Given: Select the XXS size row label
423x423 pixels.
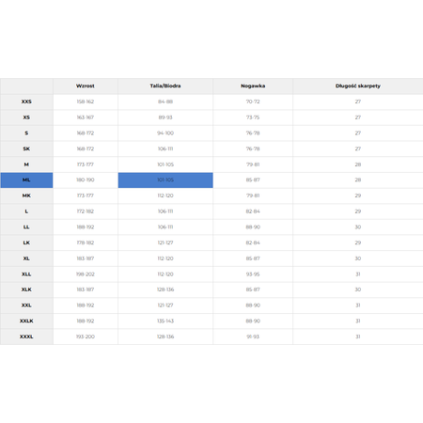Looking at the screenshot, I should 26,102.
